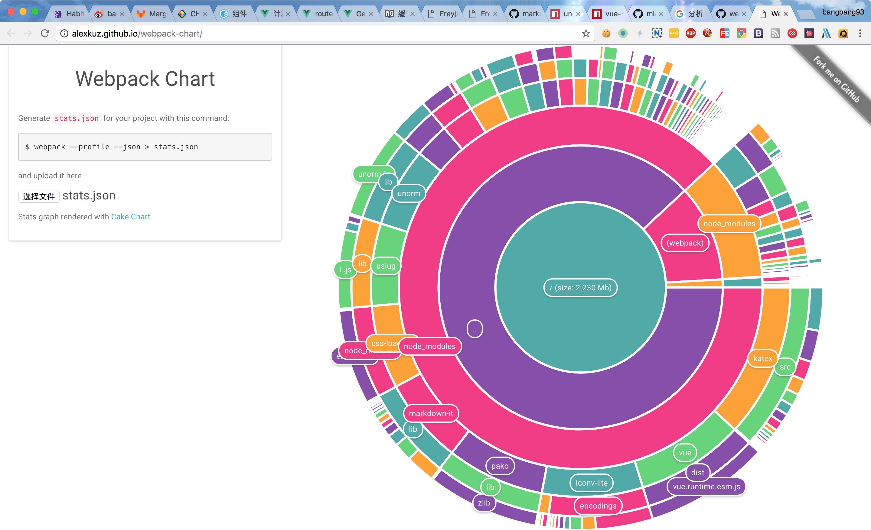Select the center root size segment
This screenshot has height=530, width=871.
[x=580, y=287]
